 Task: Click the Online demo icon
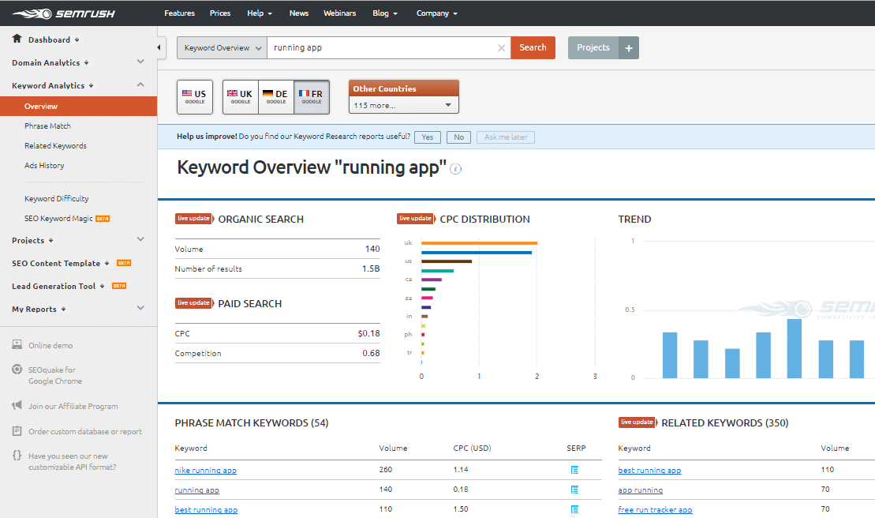(x=17, y=345)
